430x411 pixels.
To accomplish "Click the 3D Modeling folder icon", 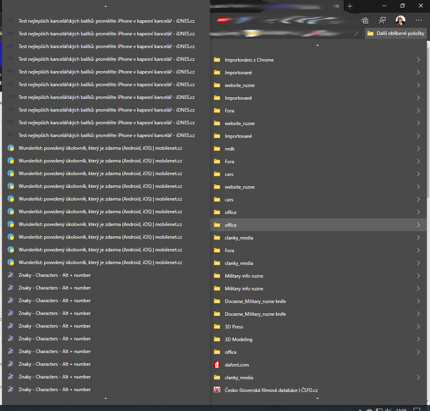I will pyautogui.click(x=217, y=339).
